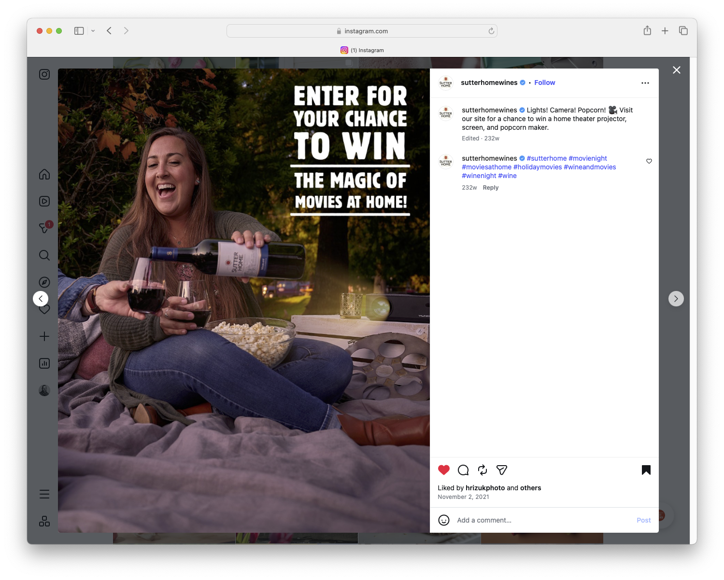Open the Explore compass icon
Screen dimensions: 724x580
(44, 282)
